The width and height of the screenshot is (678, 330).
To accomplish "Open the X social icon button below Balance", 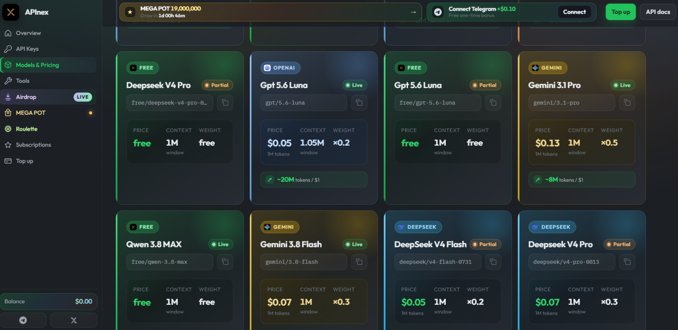I will 73,320.
